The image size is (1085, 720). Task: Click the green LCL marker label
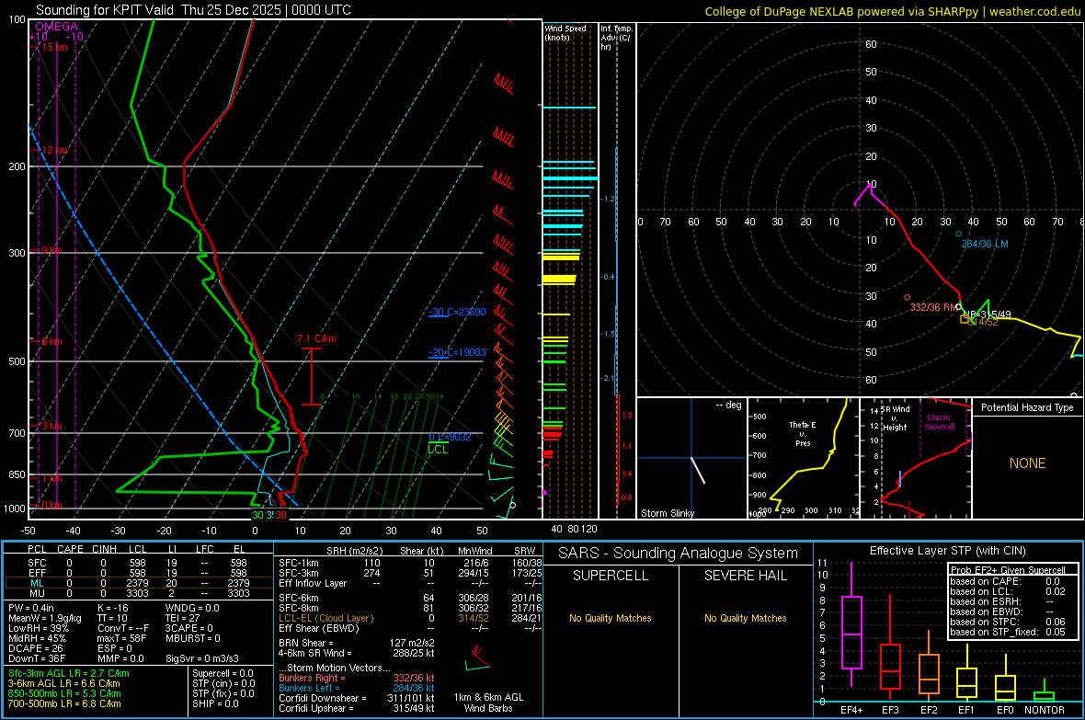(438, 450)
